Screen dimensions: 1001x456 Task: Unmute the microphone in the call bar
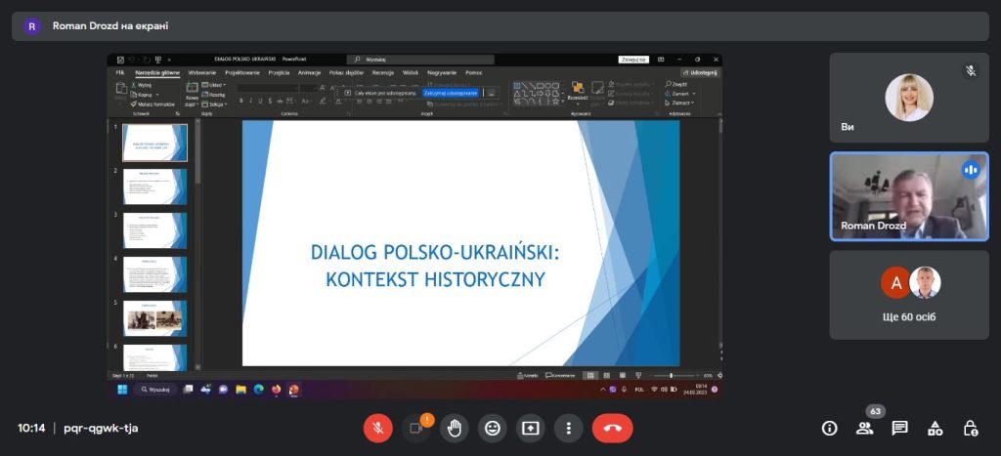[x=377, y=428]
